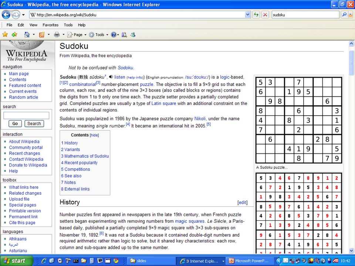Click the Random article link
Screen dimensions: 355x266
[x=23, y=97]
